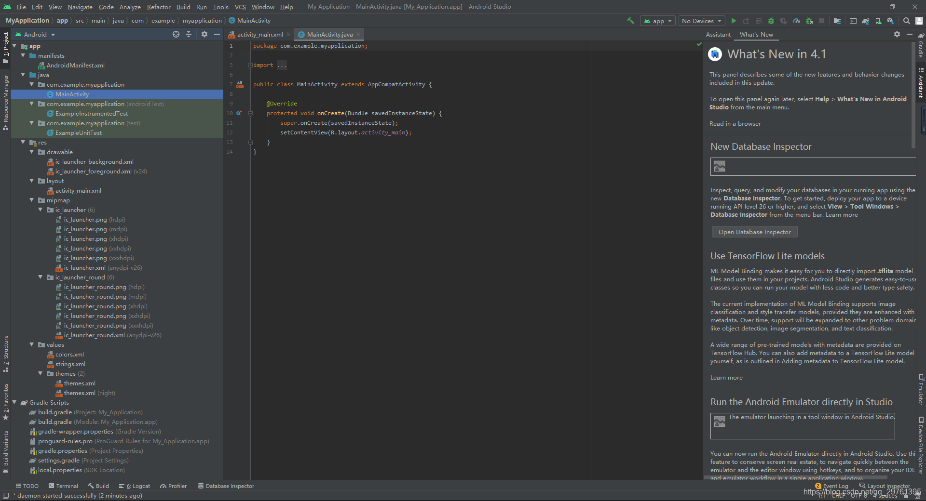
Task: Run the app with the green play button
Action: coord(734,21)
